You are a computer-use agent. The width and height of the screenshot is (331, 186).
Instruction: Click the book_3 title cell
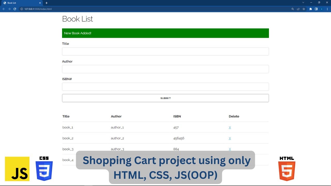(x=68, y=149)
